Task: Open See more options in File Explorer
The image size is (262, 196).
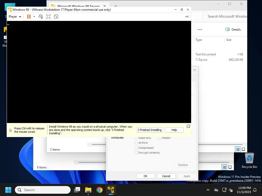Action: coord(200,30)
